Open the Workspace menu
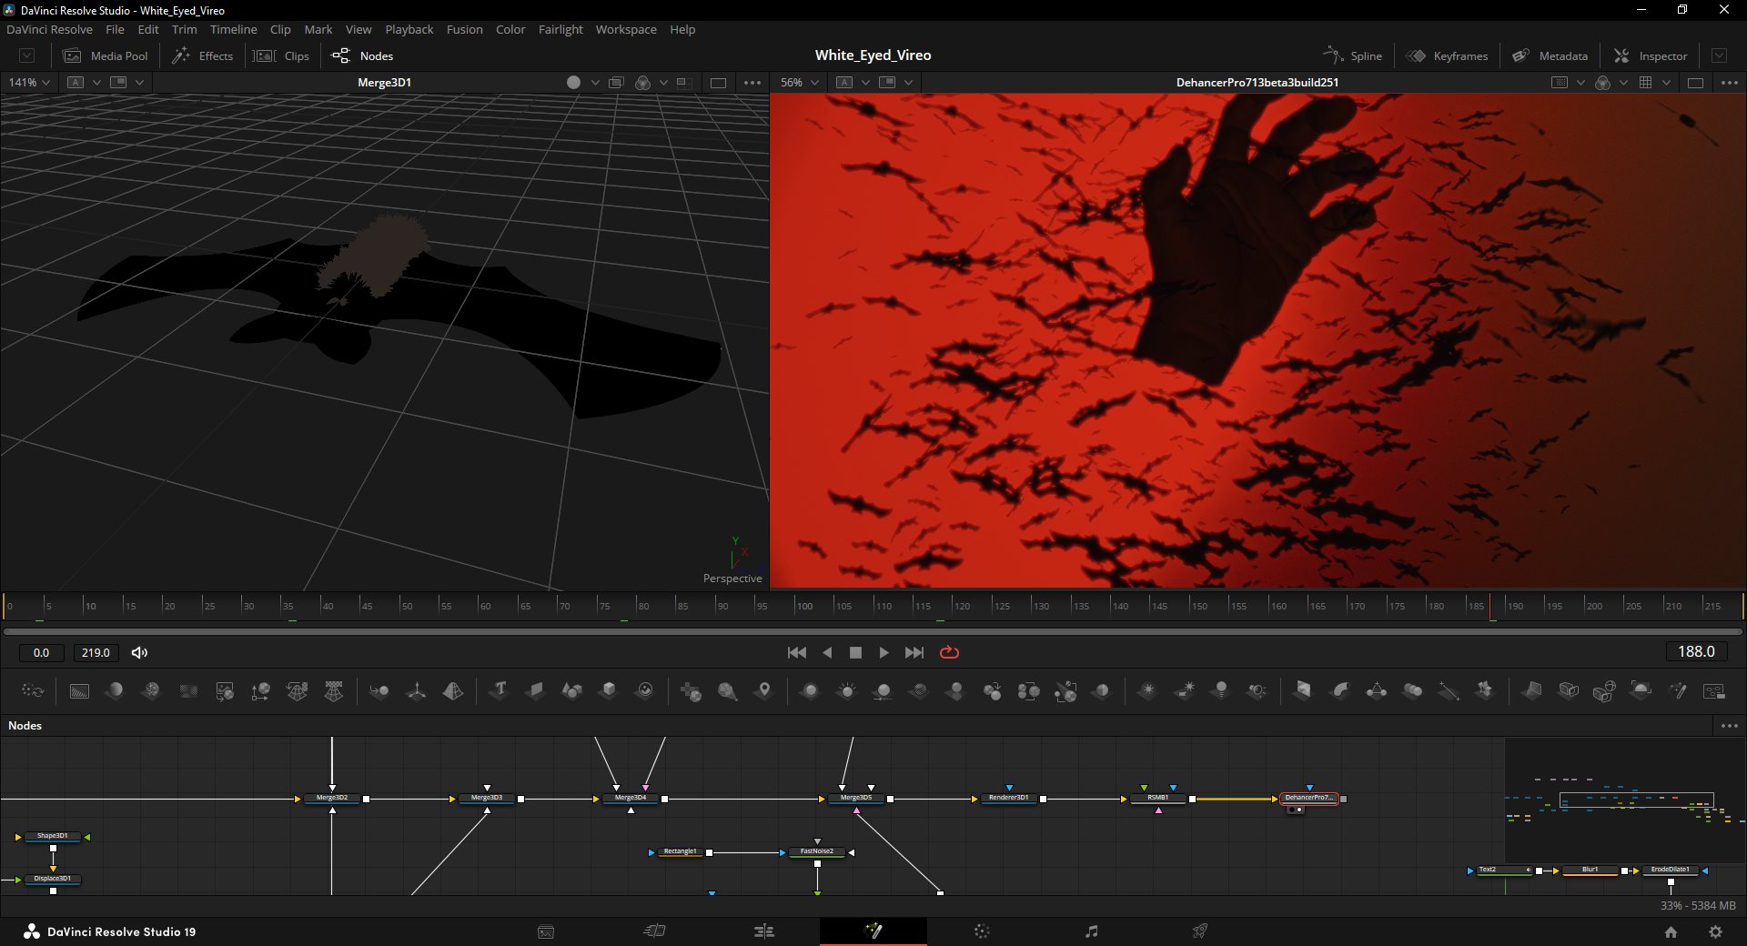 point(626,29)
